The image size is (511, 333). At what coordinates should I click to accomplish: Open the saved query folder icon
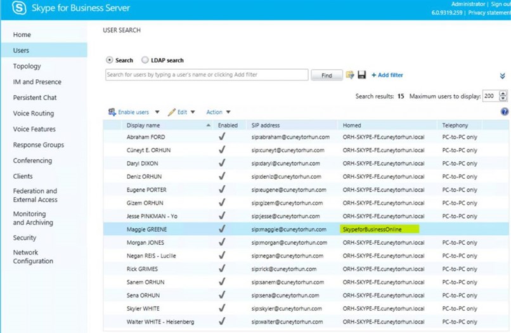[350, 75]
